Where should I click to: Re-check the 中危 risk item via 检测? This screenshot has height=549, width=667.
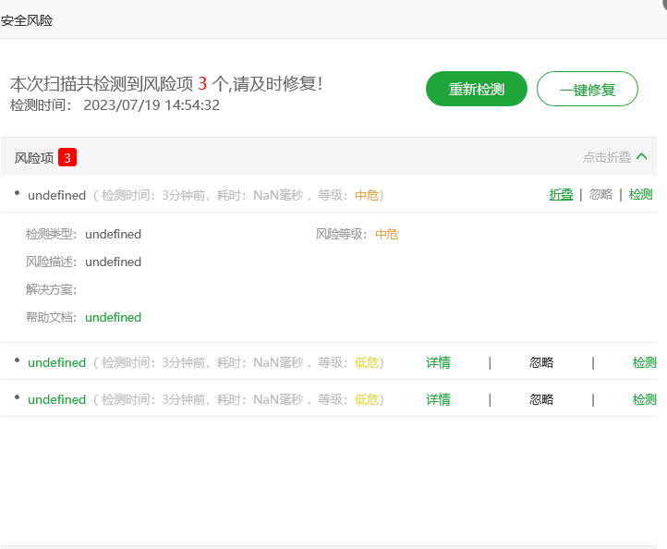[x=640, y=194]
